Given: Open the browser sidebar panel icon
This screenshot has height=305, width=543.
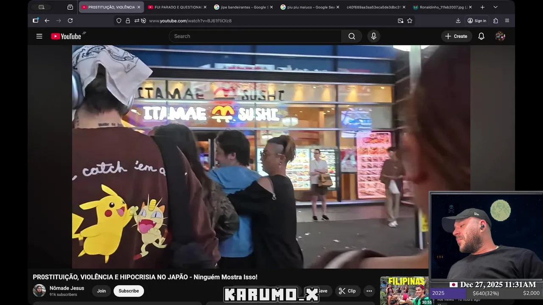Looking at the screenshot, I should click(x=36, y=20).
